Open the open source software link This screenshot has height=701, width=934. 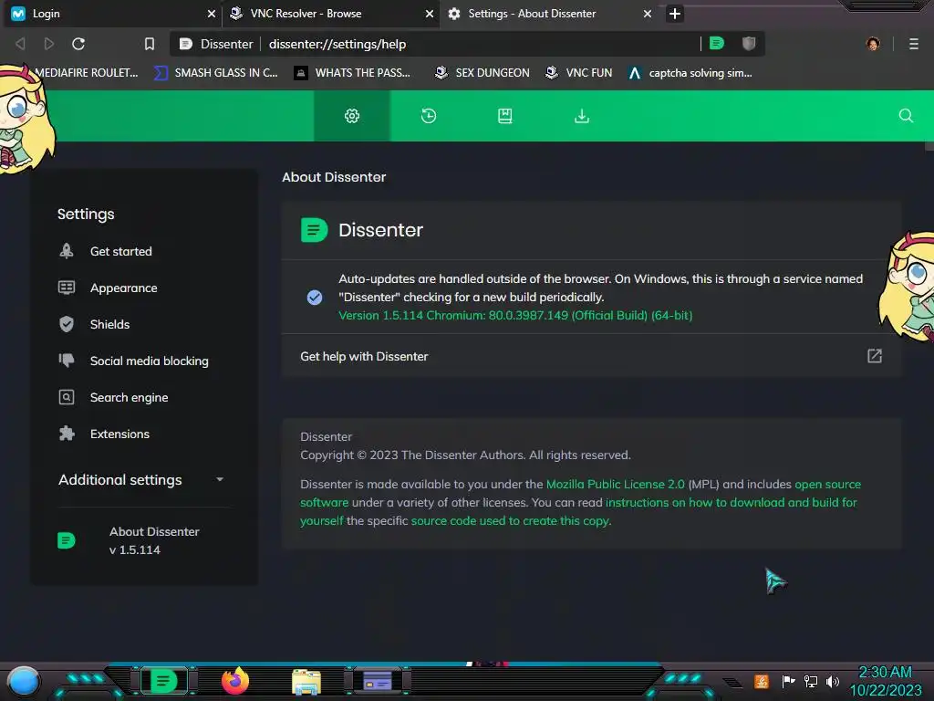(x=827, y=484)
